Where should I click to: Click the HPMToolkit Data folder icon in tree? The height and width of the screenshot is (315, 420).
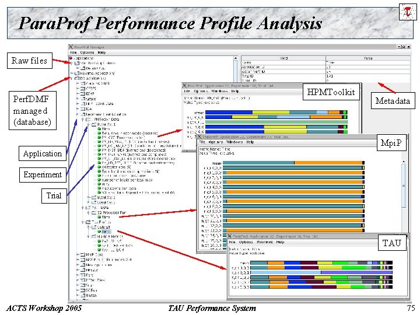89,120
